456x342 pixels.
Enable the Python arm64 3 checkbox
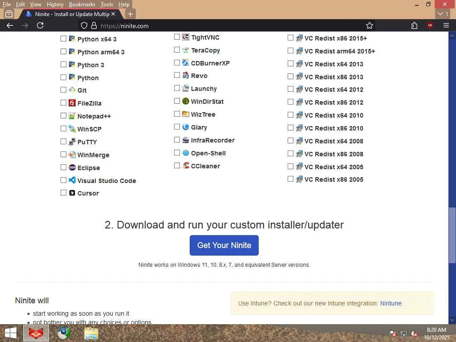63,52
